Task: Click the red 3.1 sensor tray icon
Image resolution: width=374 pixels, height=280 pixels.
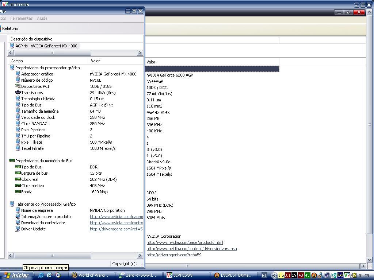Action: 288,275
